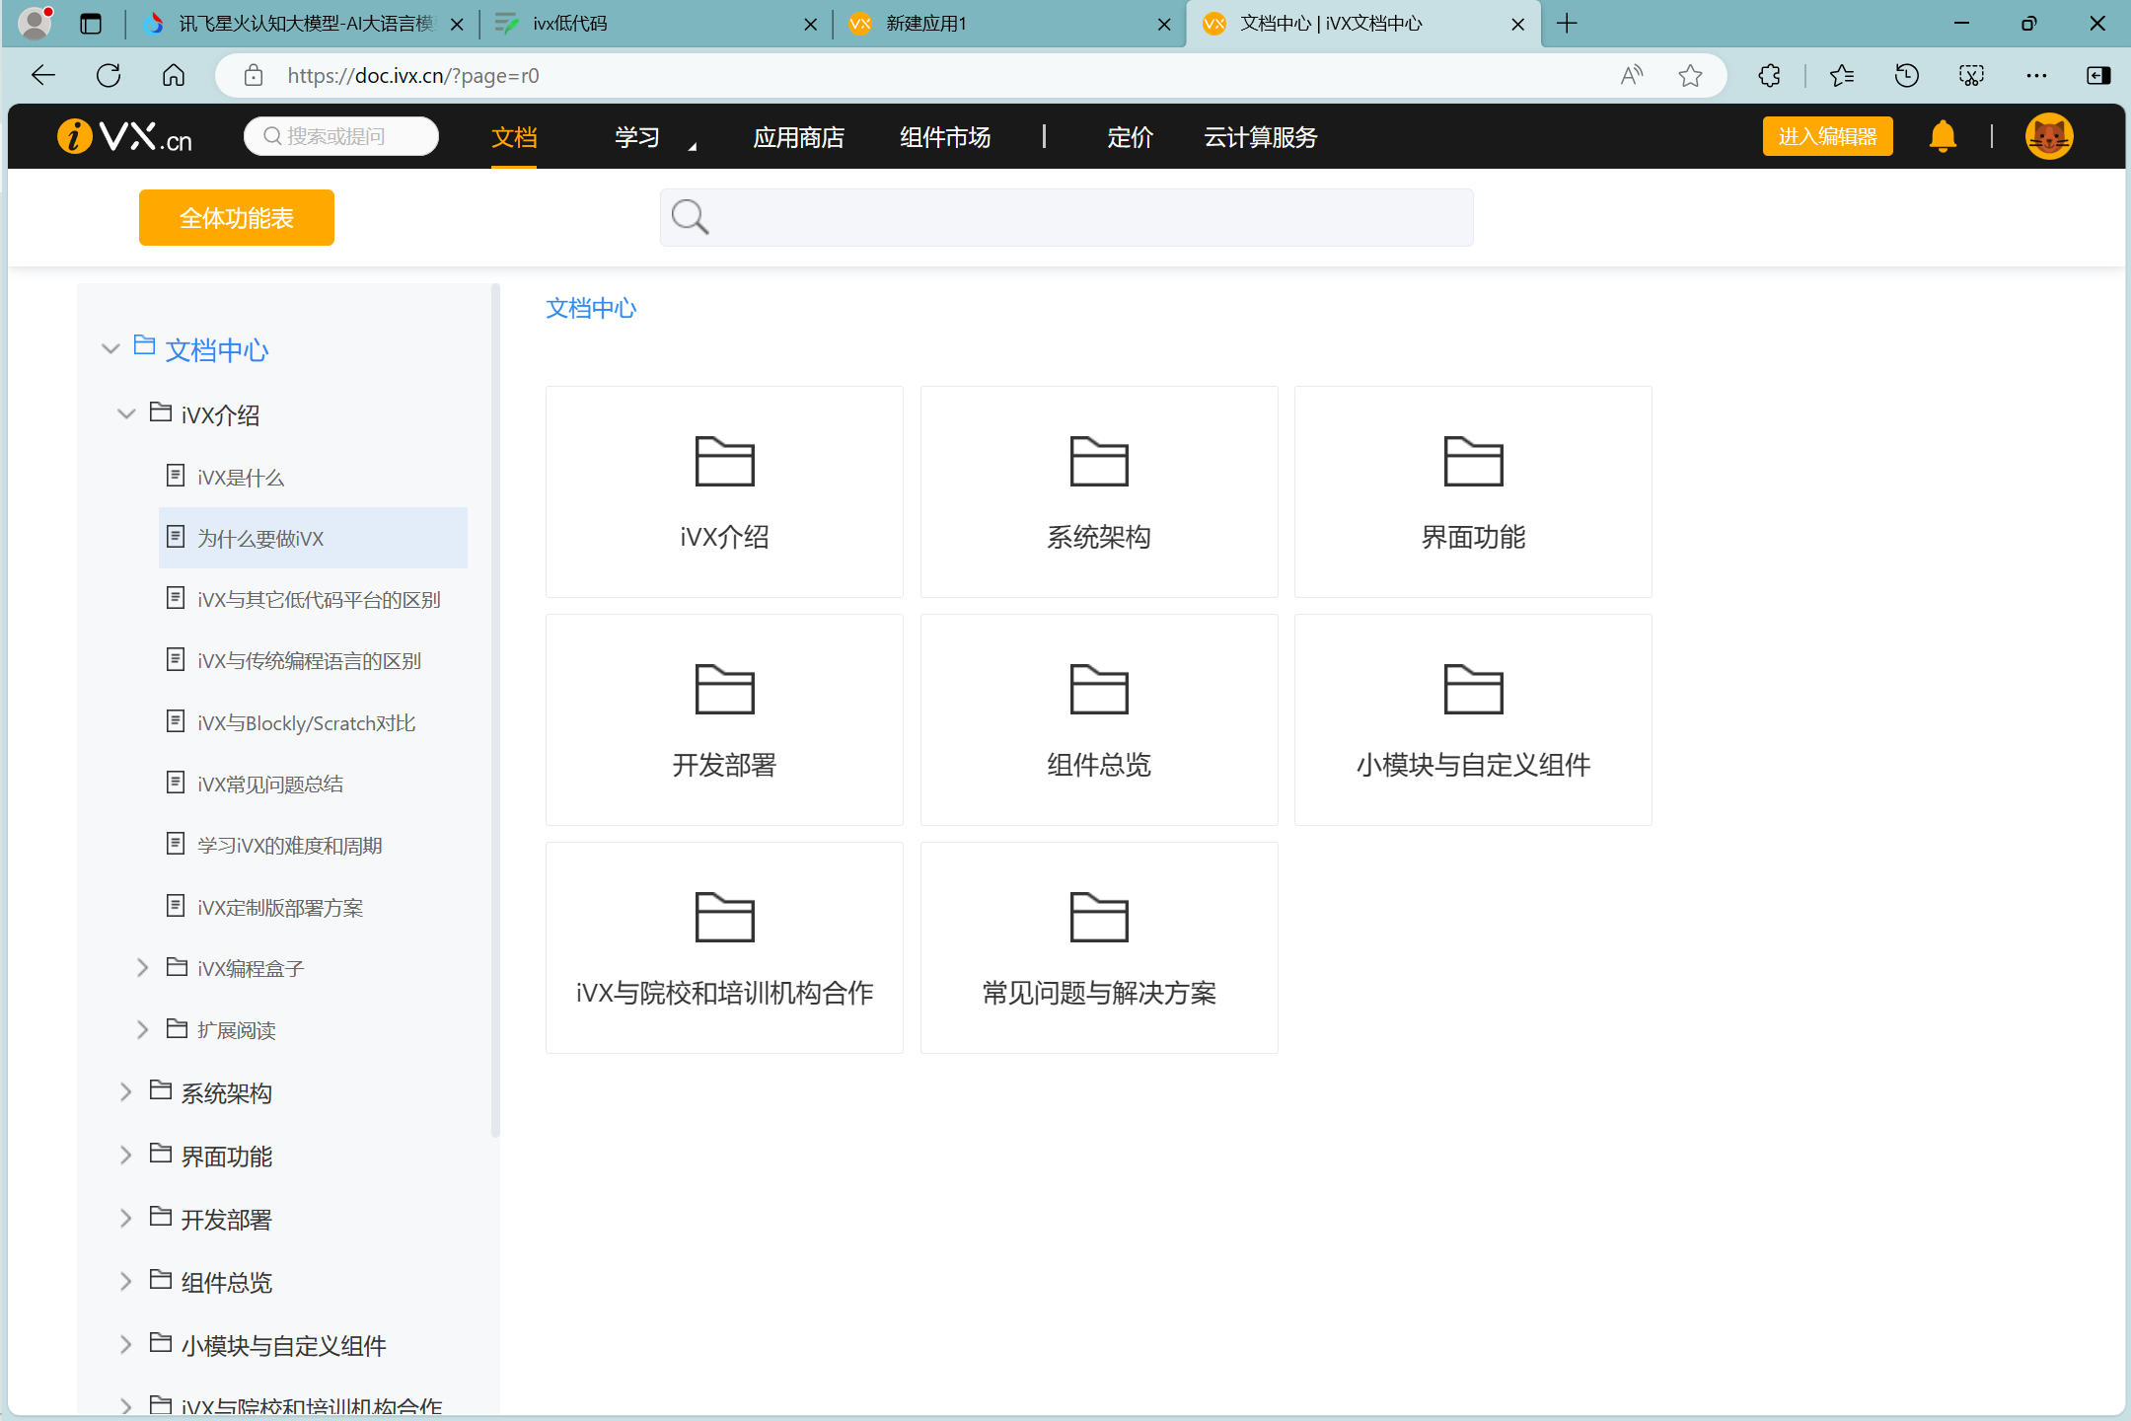
Task: Toggle read aloud in the address bar
Action: pyautogui.click(x=1632, y=75)
